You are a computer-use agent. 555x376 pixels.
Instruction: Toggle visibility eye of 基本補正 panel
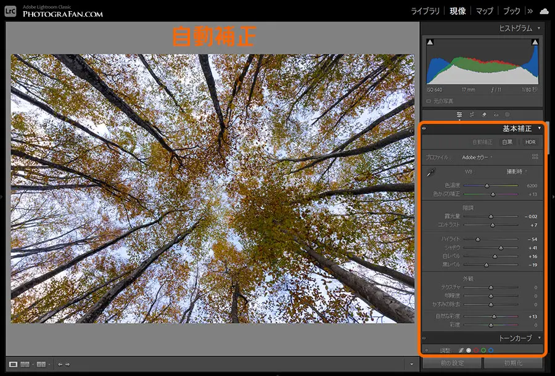(x=424, y=128)
